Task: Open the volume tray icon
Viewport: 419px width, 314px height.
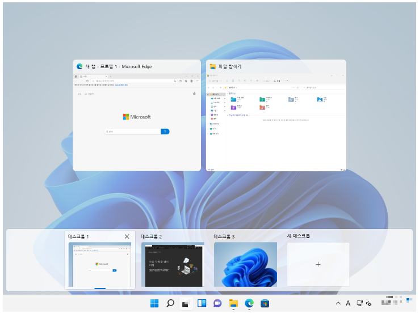Action: coord(369,304)
